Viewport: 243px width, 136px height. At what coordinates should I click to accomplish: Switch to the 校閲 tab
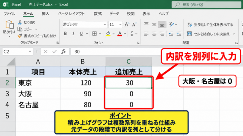pyautogui.click(x=131, y=14)
